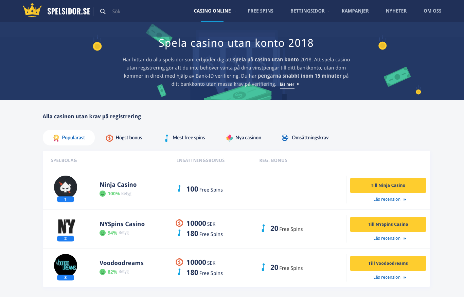Click the Voodoodreams 180 Free Spins lever icon

coord(179,272)
